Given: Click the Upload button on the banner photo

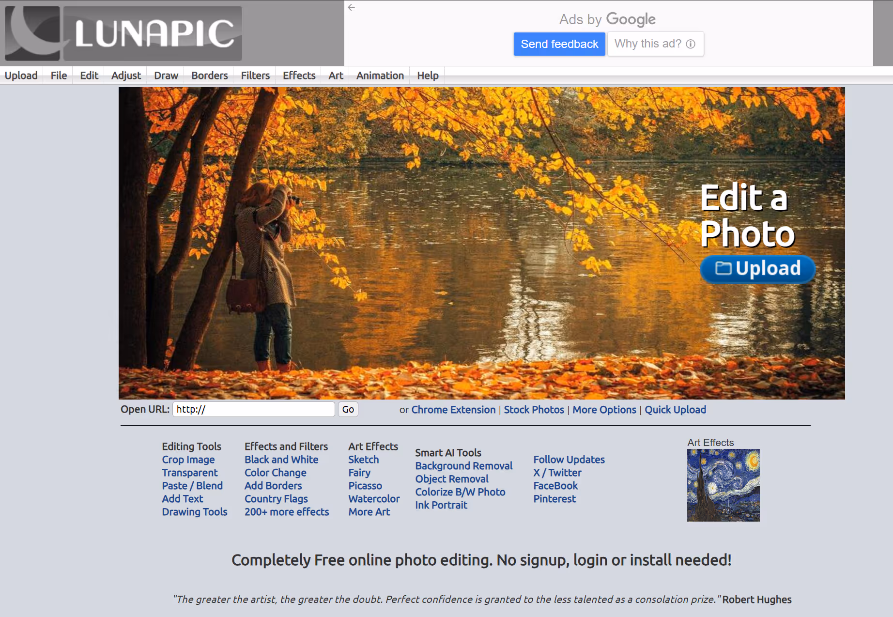Looking at the screenshot, I should tap(757, 269).
